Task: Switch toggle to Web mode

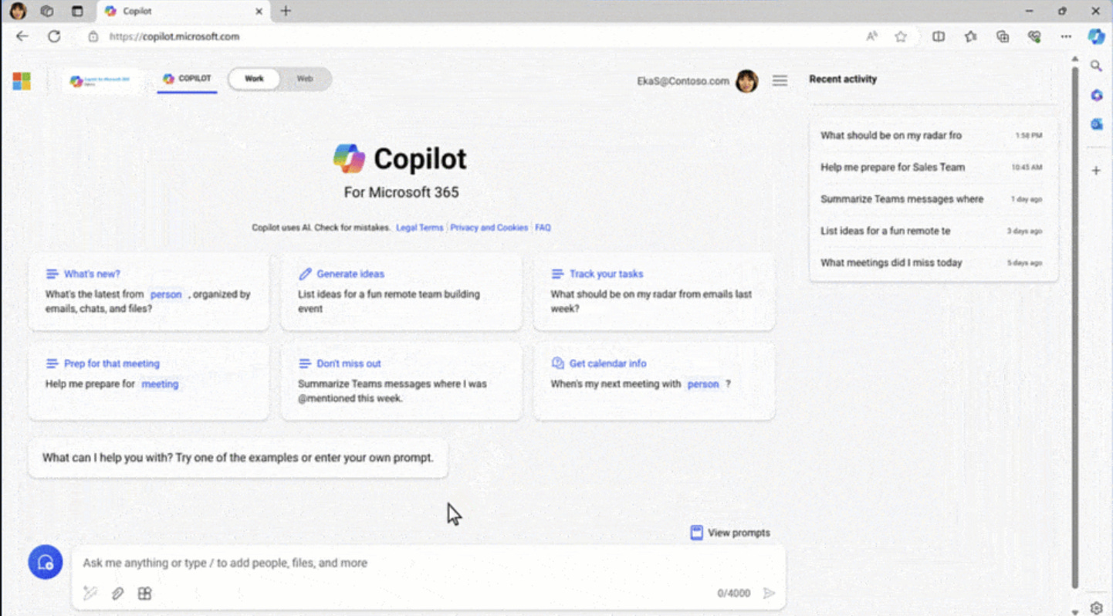Action: [305, 79]
